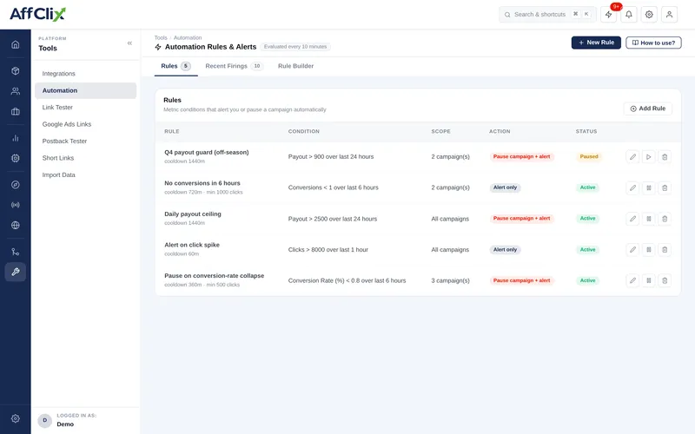Edit the Daily payout ceiling rule
Screen dimensions: 695x434
(632, 219)
